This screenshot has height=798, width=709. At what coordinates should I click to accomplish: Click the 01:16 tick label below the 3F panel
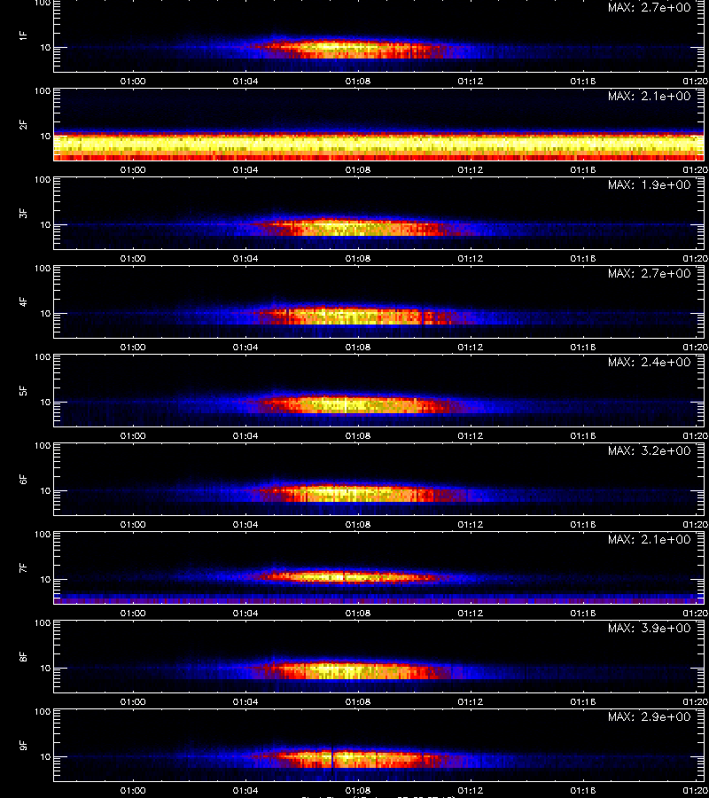[x=583, y=259]
